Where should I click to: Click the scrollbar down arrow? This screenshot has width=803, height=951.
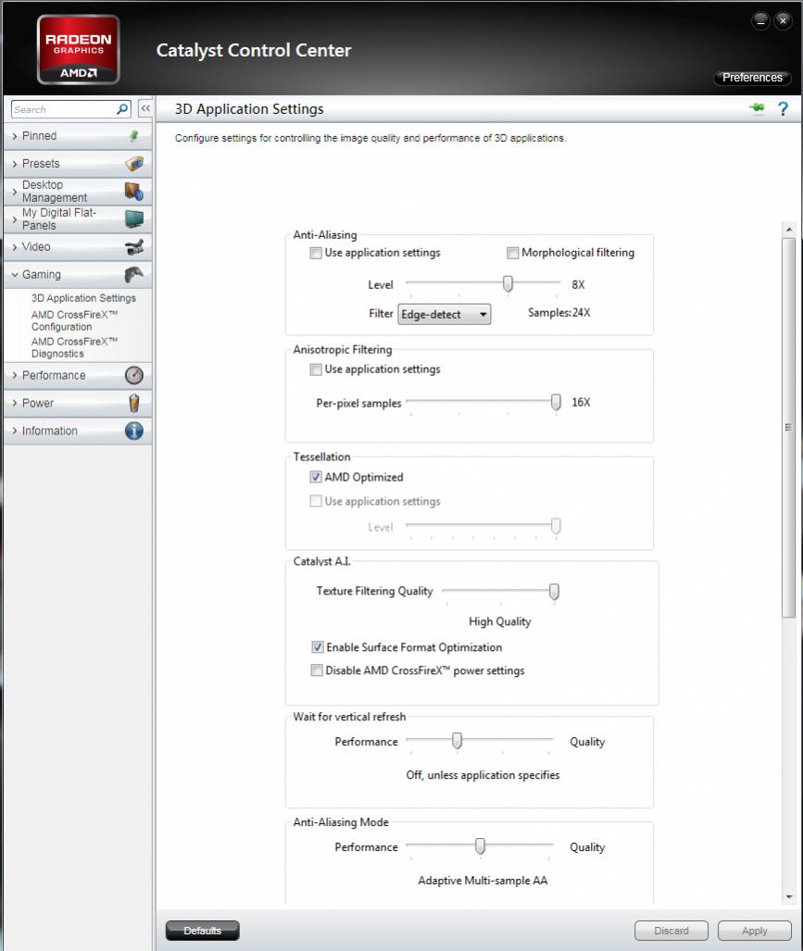[x=788, y=896]
